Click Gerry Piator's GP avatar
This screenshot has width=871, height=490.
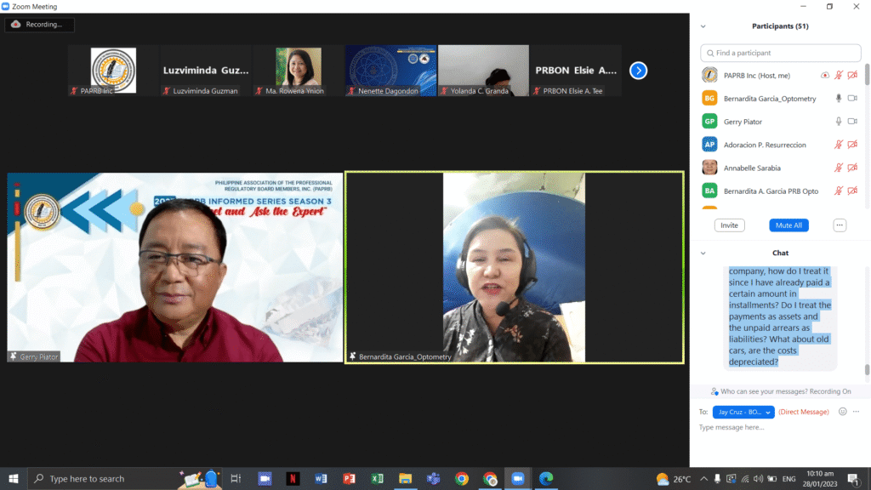[709, 122]
